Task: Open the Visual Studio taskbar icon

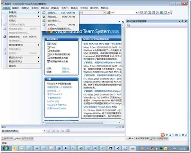Action: 118,148
